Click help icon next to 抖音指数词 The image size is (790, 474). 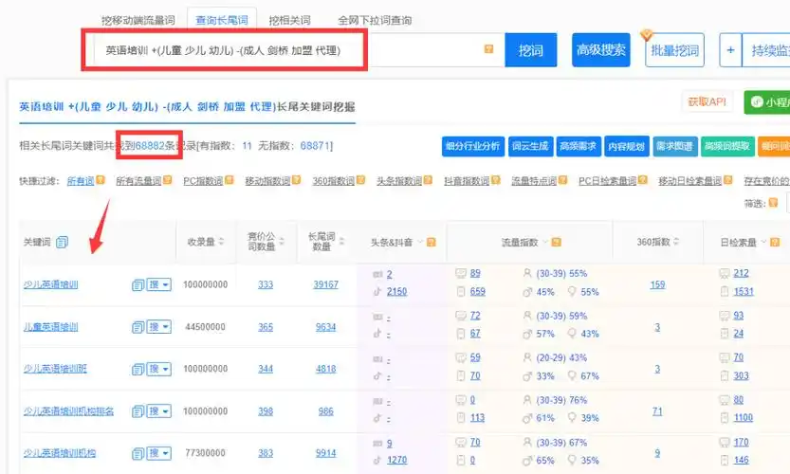(x=496, y=180)
